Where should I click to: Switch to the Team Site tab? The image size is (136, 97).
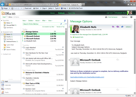click(71, 13)
